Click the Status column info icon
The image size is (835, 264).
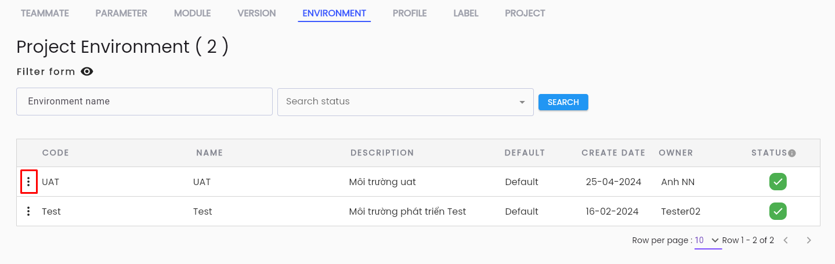[x=792, y=153]
